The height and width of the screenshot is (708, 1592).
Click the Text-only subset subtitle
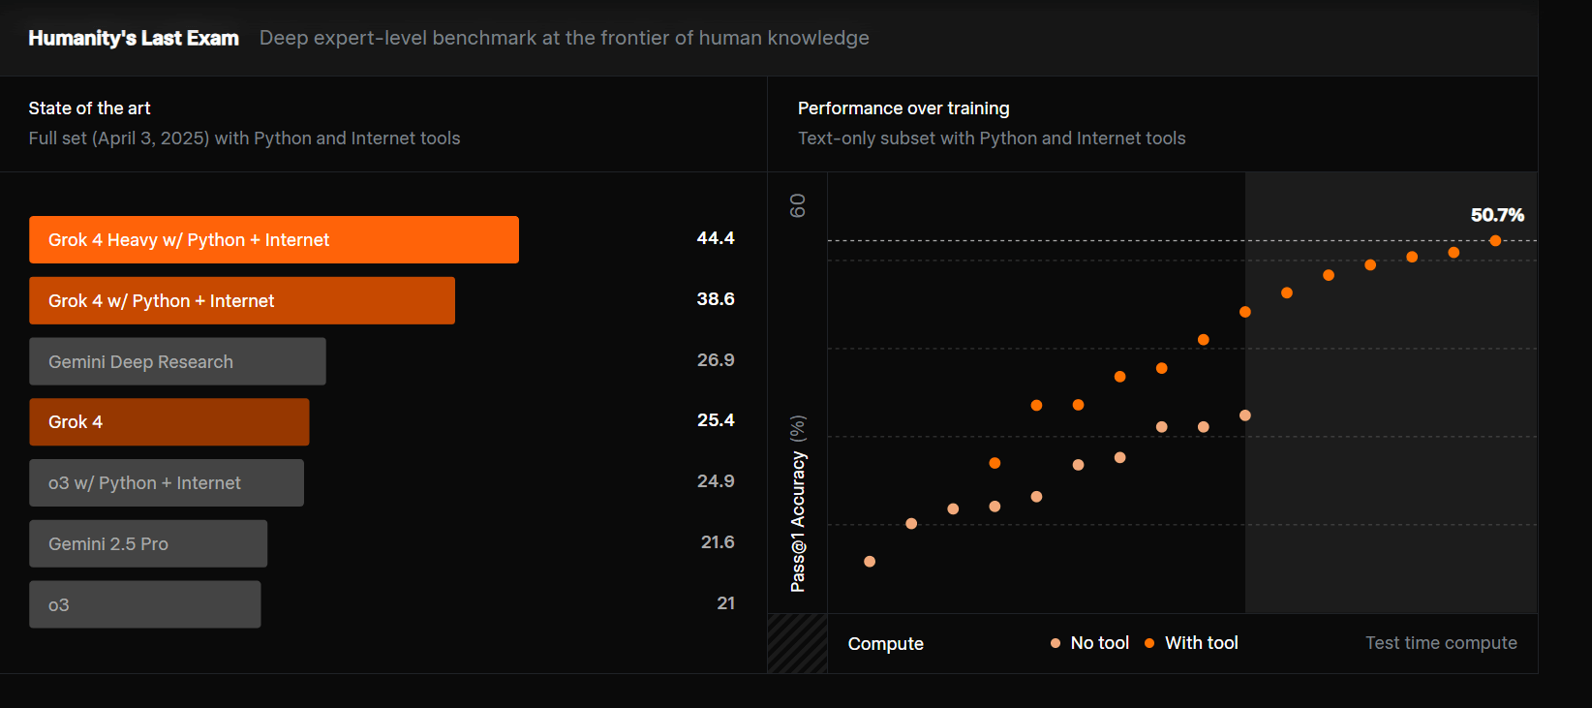(992, 139)
